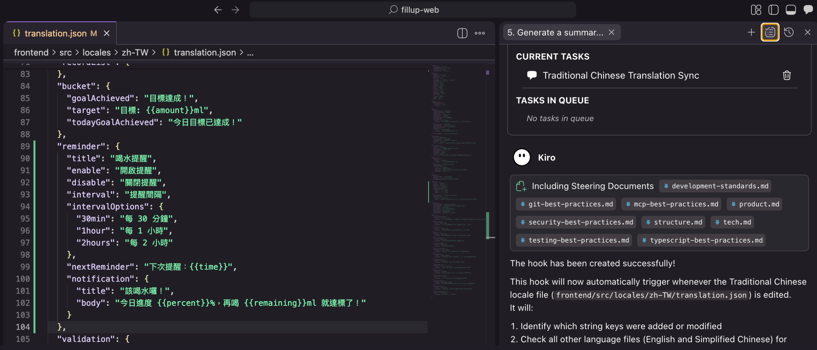The image size is (817, 350).
Task: Open the git-best-practices.md steering document
Action: click(566, 204)
